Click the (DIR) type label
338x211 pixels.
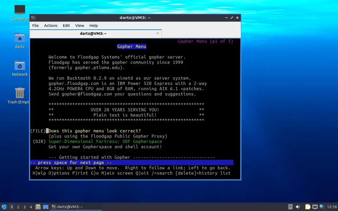pos(39,141)
